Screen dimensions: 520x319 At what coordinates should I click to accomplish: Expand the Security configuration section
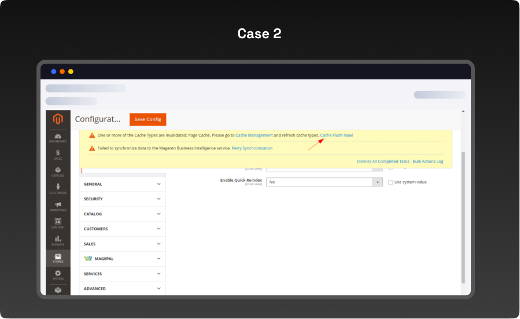pyautogui.click(x=122, y=199)
